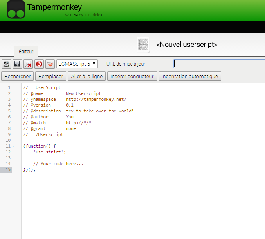Click the Tampermonkey logo icon
Screen dimensions: 265x239
tap(16, 10)
